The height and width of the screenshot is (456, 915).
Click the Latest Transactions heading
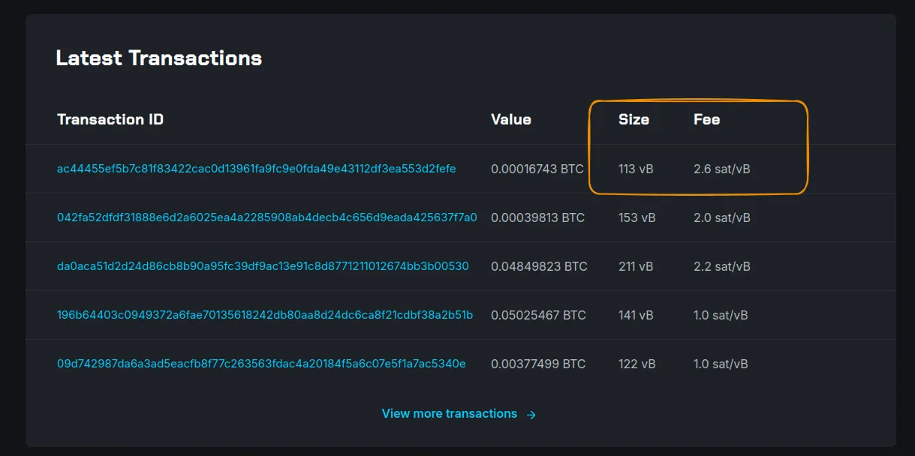point(159,57)
